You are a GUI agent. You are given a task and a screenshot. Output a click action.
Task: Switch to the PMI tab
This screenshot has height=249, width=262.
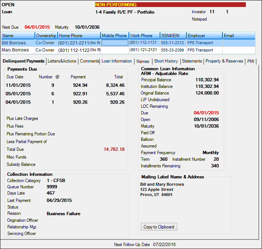pyautogui.click(x=251, y=61)
